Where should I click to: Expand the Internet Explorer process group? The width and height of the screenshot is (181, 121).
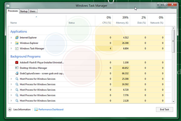11,38
